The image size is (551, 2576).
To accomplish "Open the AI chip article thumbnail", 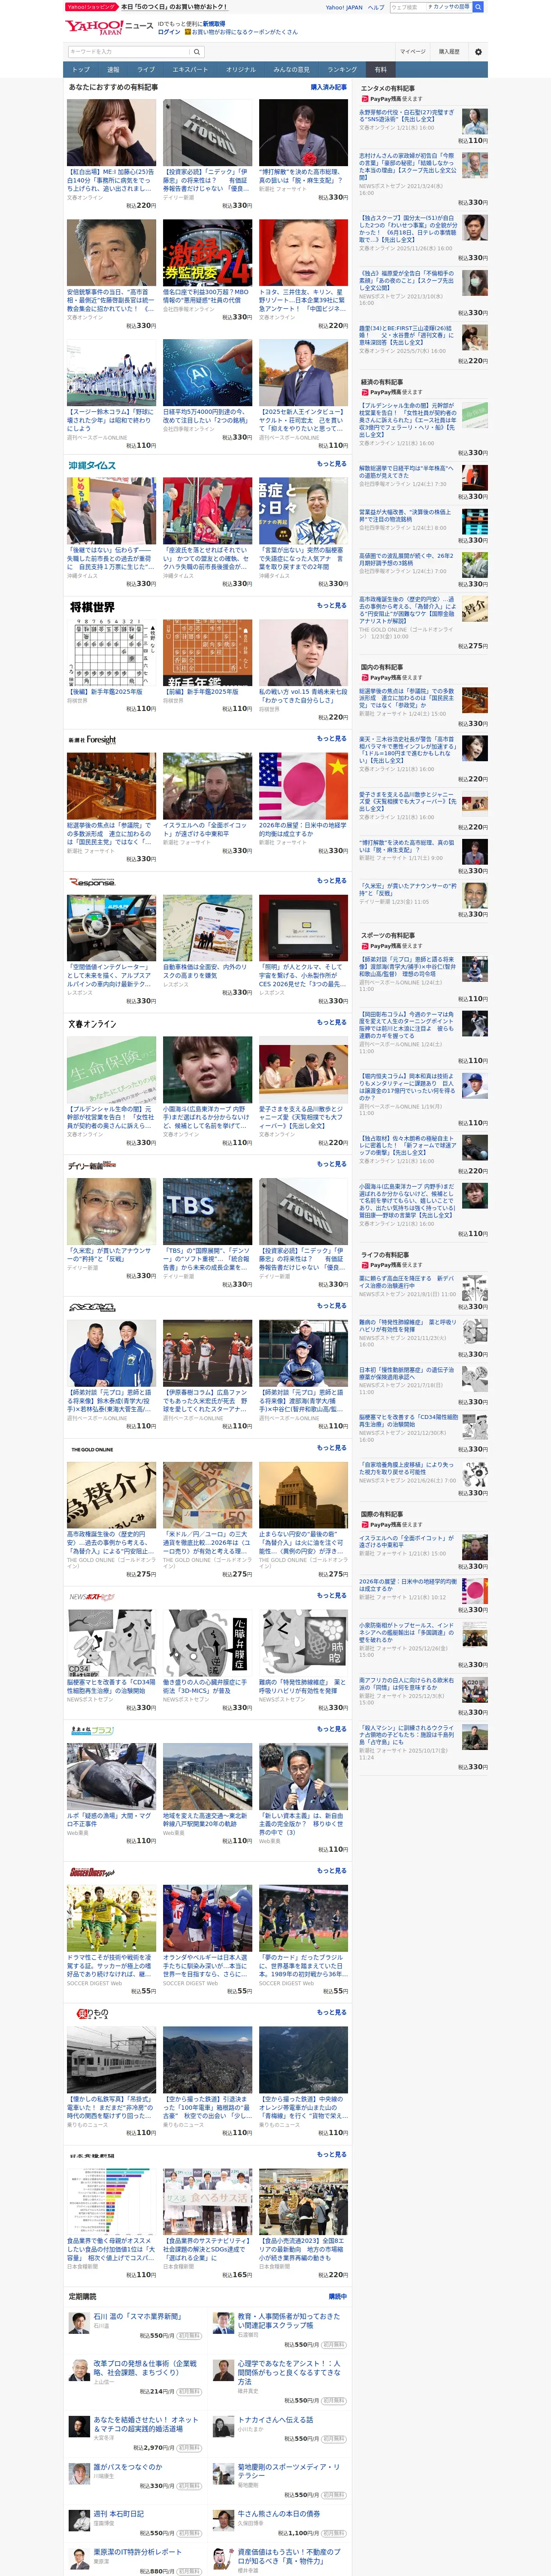I will tap(207, 373).
